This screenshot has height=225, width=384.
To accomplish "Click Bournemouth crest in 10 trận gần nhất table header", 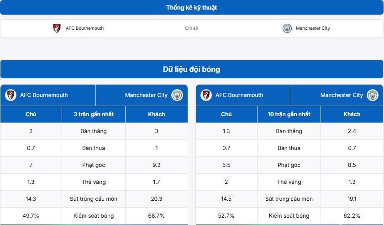I will click(206, 95).
